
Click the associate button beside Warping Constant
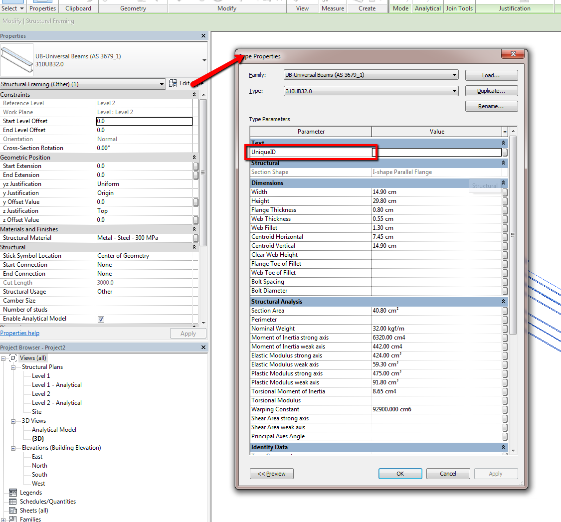505,410
